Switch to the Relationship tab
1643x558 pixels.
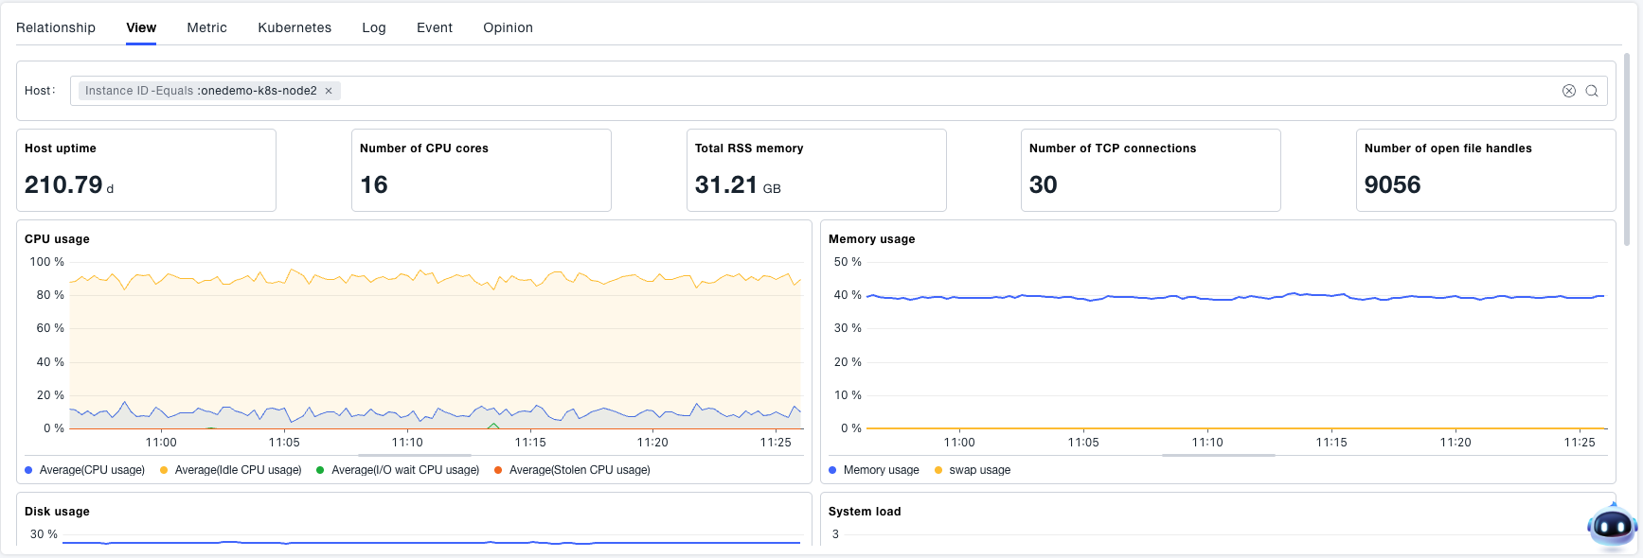[56, 27]
